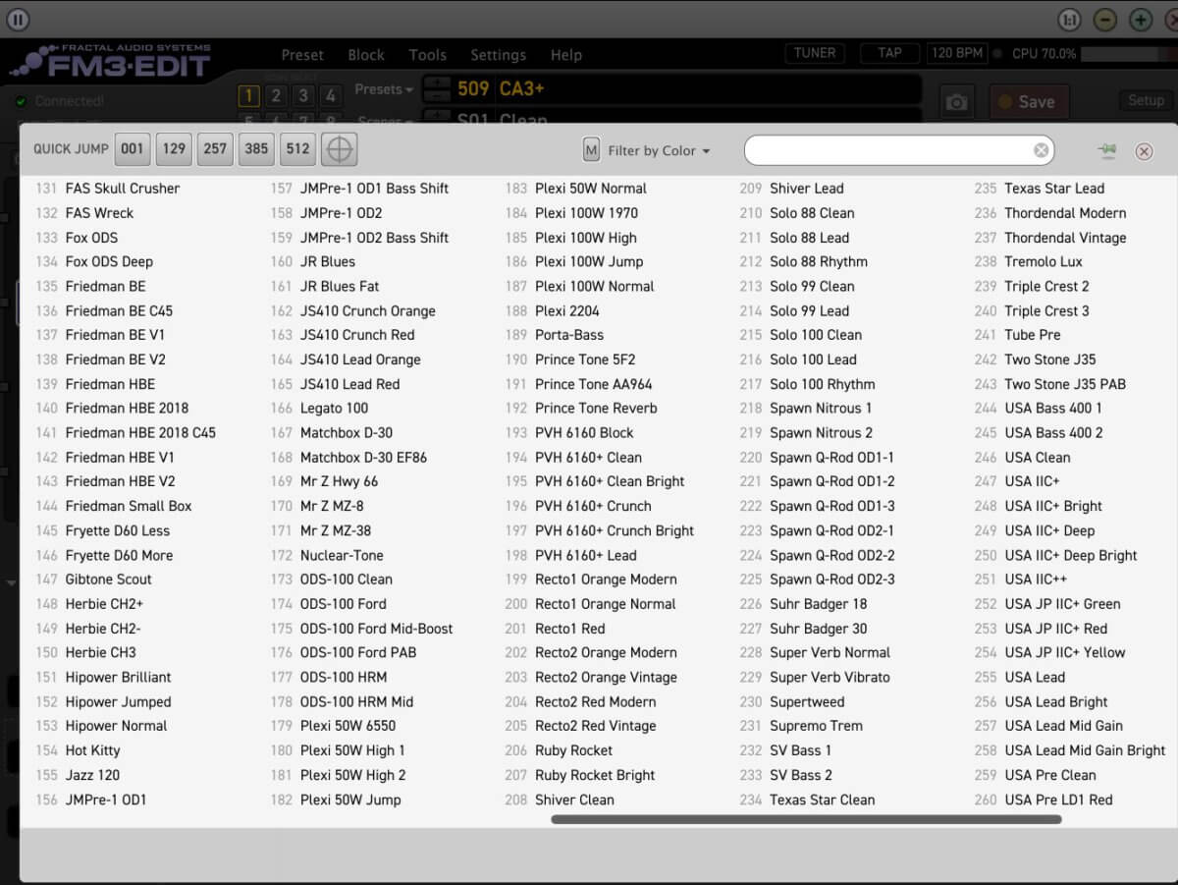
Task: Open the TUNER button
Action: point(815,53)
